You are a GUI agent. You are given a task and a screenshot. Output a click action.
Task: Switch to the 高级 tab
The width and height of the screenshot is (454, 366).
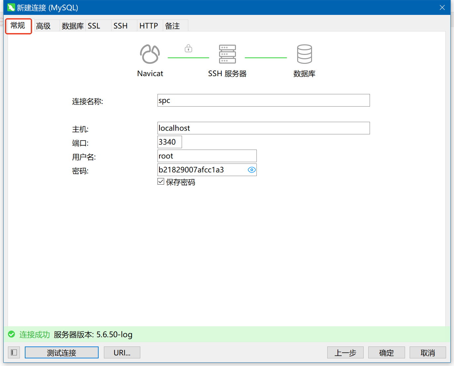pyautogui.click(x=43, y=26)
